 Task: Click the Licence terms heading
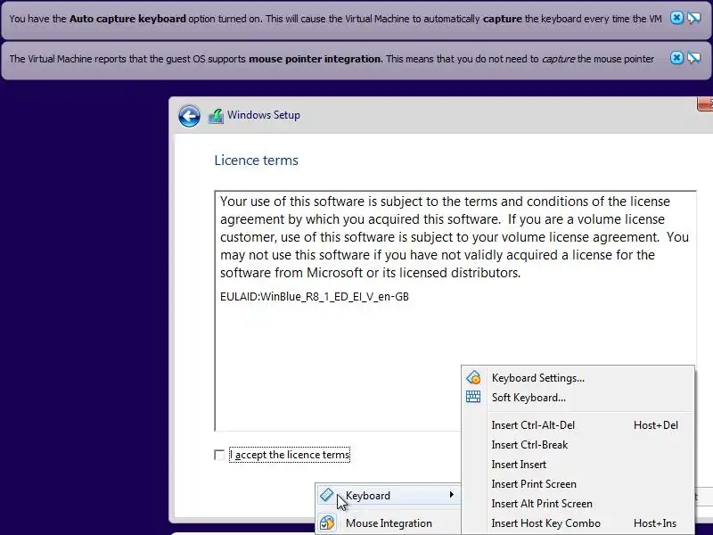[x=257, y=160]
